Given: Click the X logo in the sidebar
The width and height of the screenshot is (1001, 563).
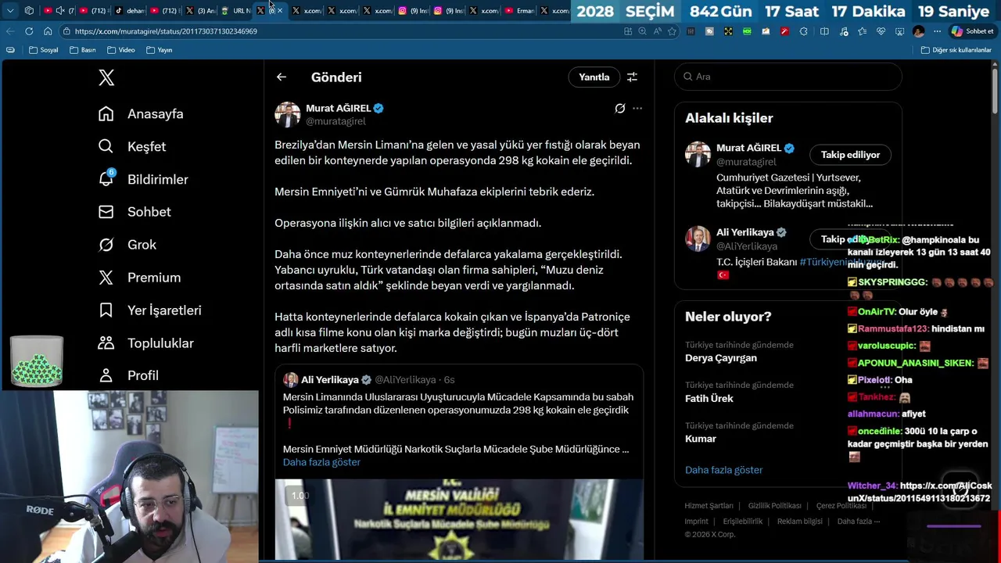Looking at the screenshot, I should (106, 77).
